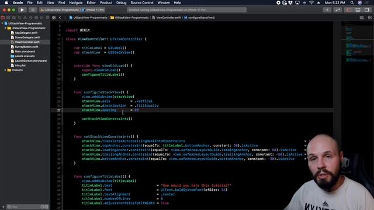
Task: Open the Source Control navigator
Action: point(8,17)
